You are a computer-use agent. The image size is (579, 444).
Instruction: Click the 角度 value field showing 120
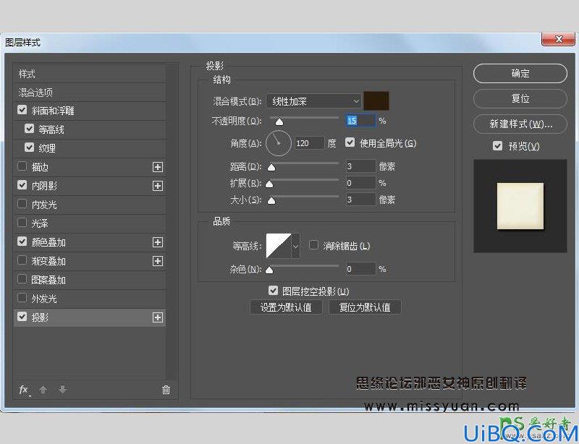coord(309,143)
